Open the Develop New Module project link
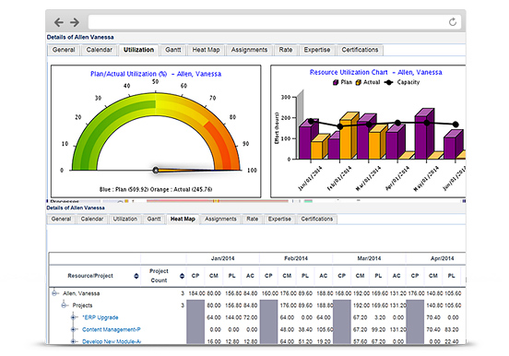This screenshot has height=356, width=509. (x=112, y=341)
